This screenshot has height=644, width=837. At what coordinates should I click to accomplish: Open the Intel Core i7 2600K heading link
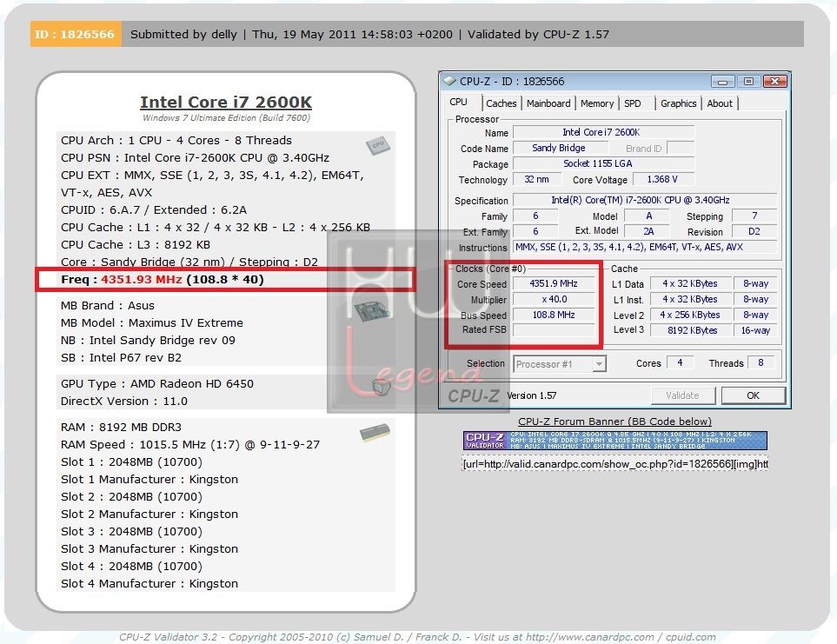[x=226, y=102]
